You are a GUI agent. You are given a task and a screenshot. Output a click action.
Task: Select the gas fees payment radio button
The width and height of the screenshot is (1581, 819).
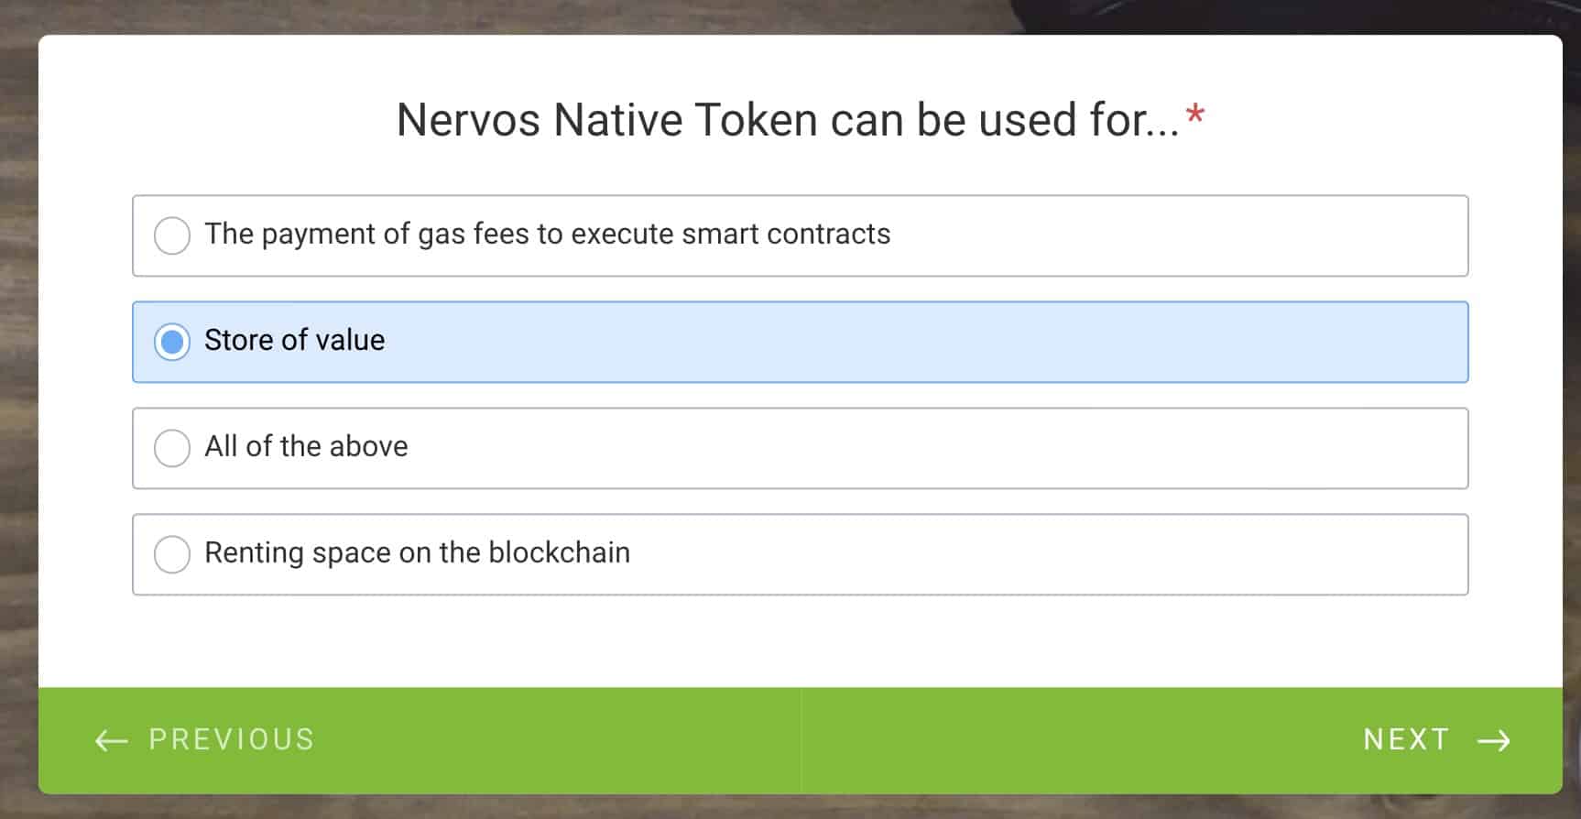172,235
